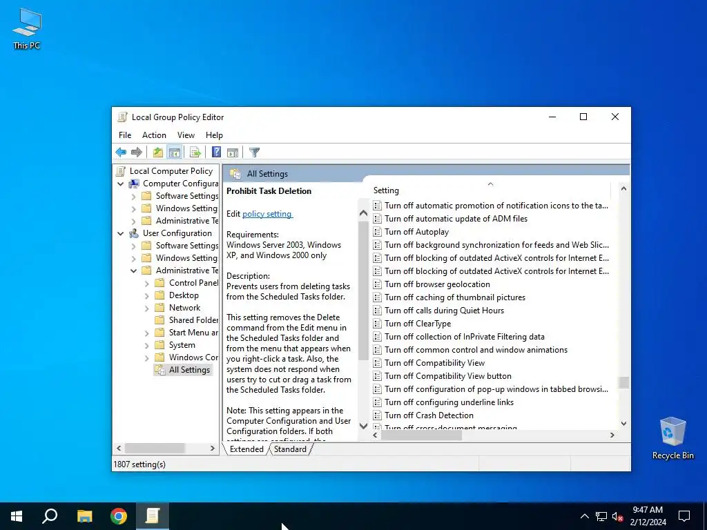This screenshot has height=530, width=707.
Task: Open File Explorer from the taskbar
Action: click(x=84, y=516)
